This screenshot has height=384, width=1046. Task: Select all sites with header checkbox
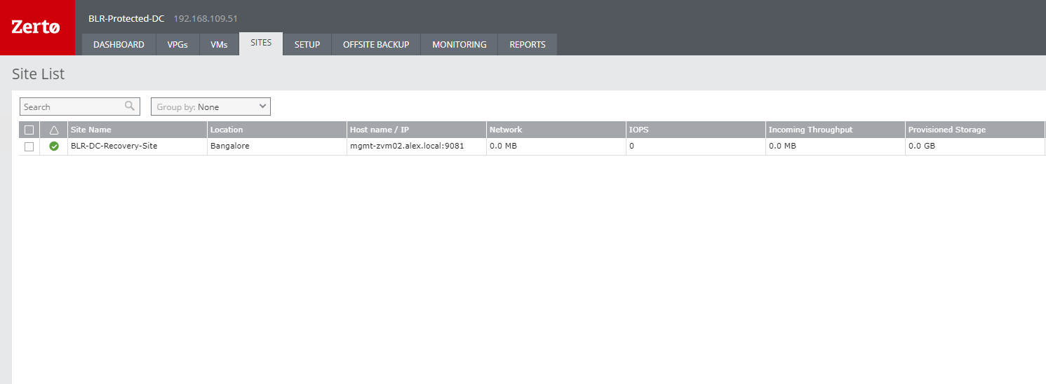tap(29, 130)
